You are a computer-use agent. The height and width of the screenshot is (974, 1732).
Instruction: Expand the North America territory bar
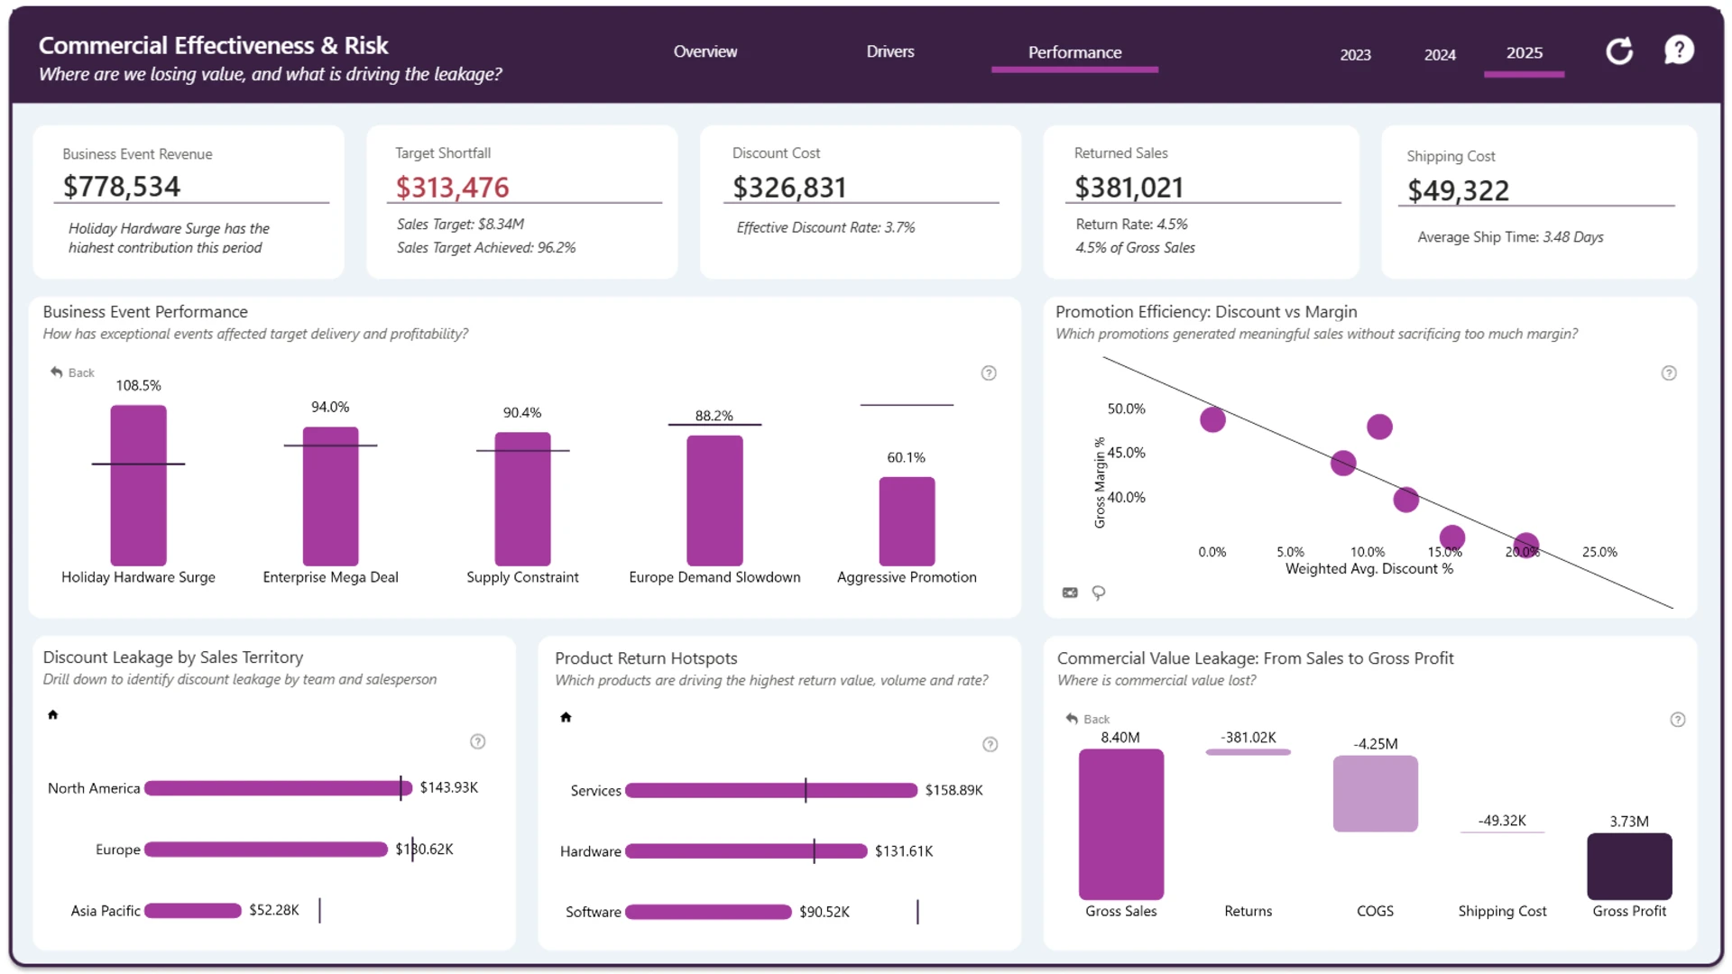coord(278,788)
